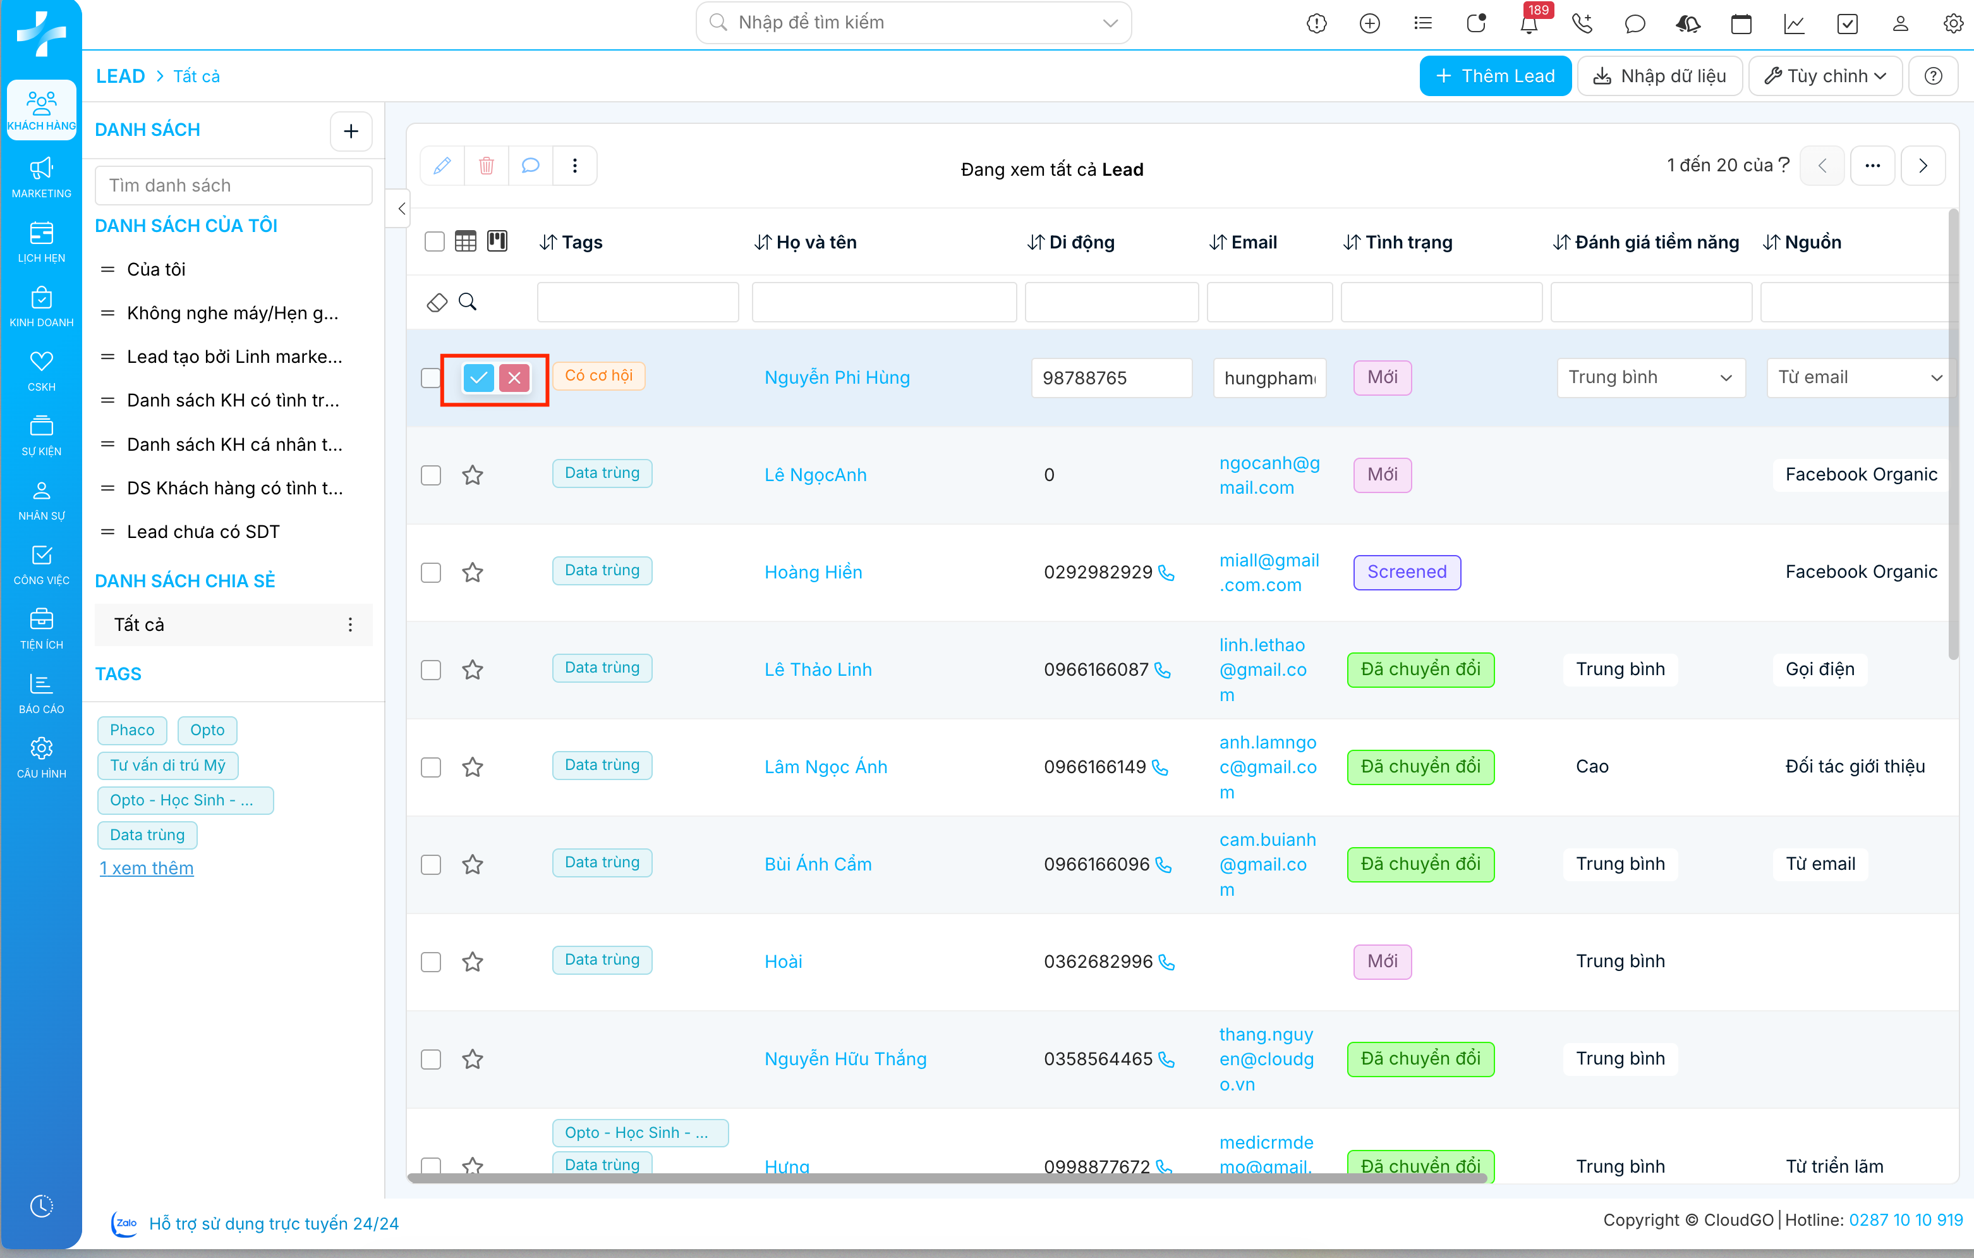This screenshot has width=1974, height=1258.
Task: Click the horizontal scrollbar under table
Action: click(947, 1178)
